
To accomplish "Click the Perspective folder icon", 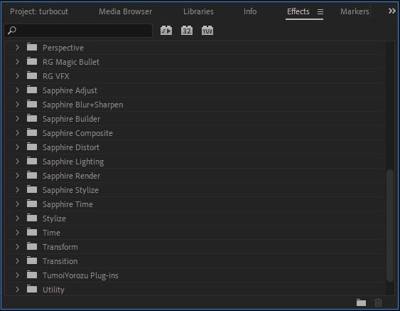I will click(x=32, y=47).
